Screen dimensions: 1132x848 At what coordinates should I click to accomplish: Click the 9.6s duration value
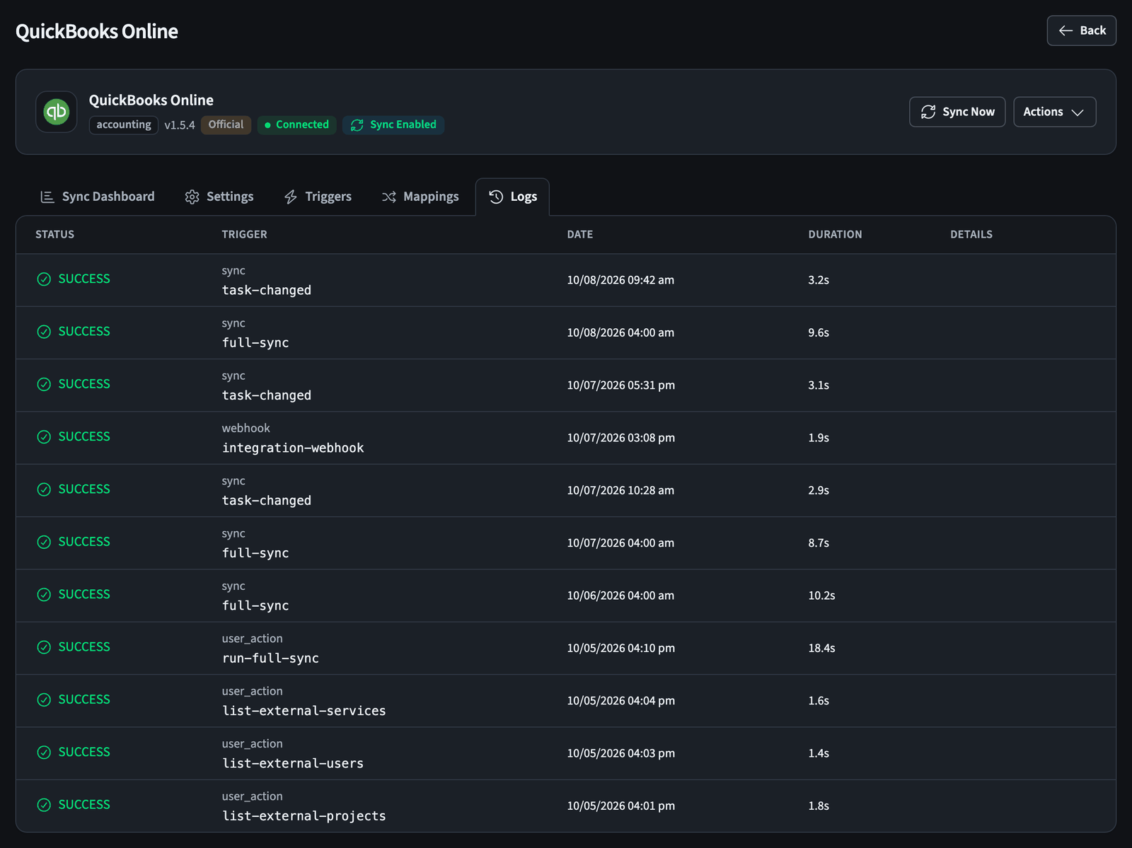click(819, 332)
